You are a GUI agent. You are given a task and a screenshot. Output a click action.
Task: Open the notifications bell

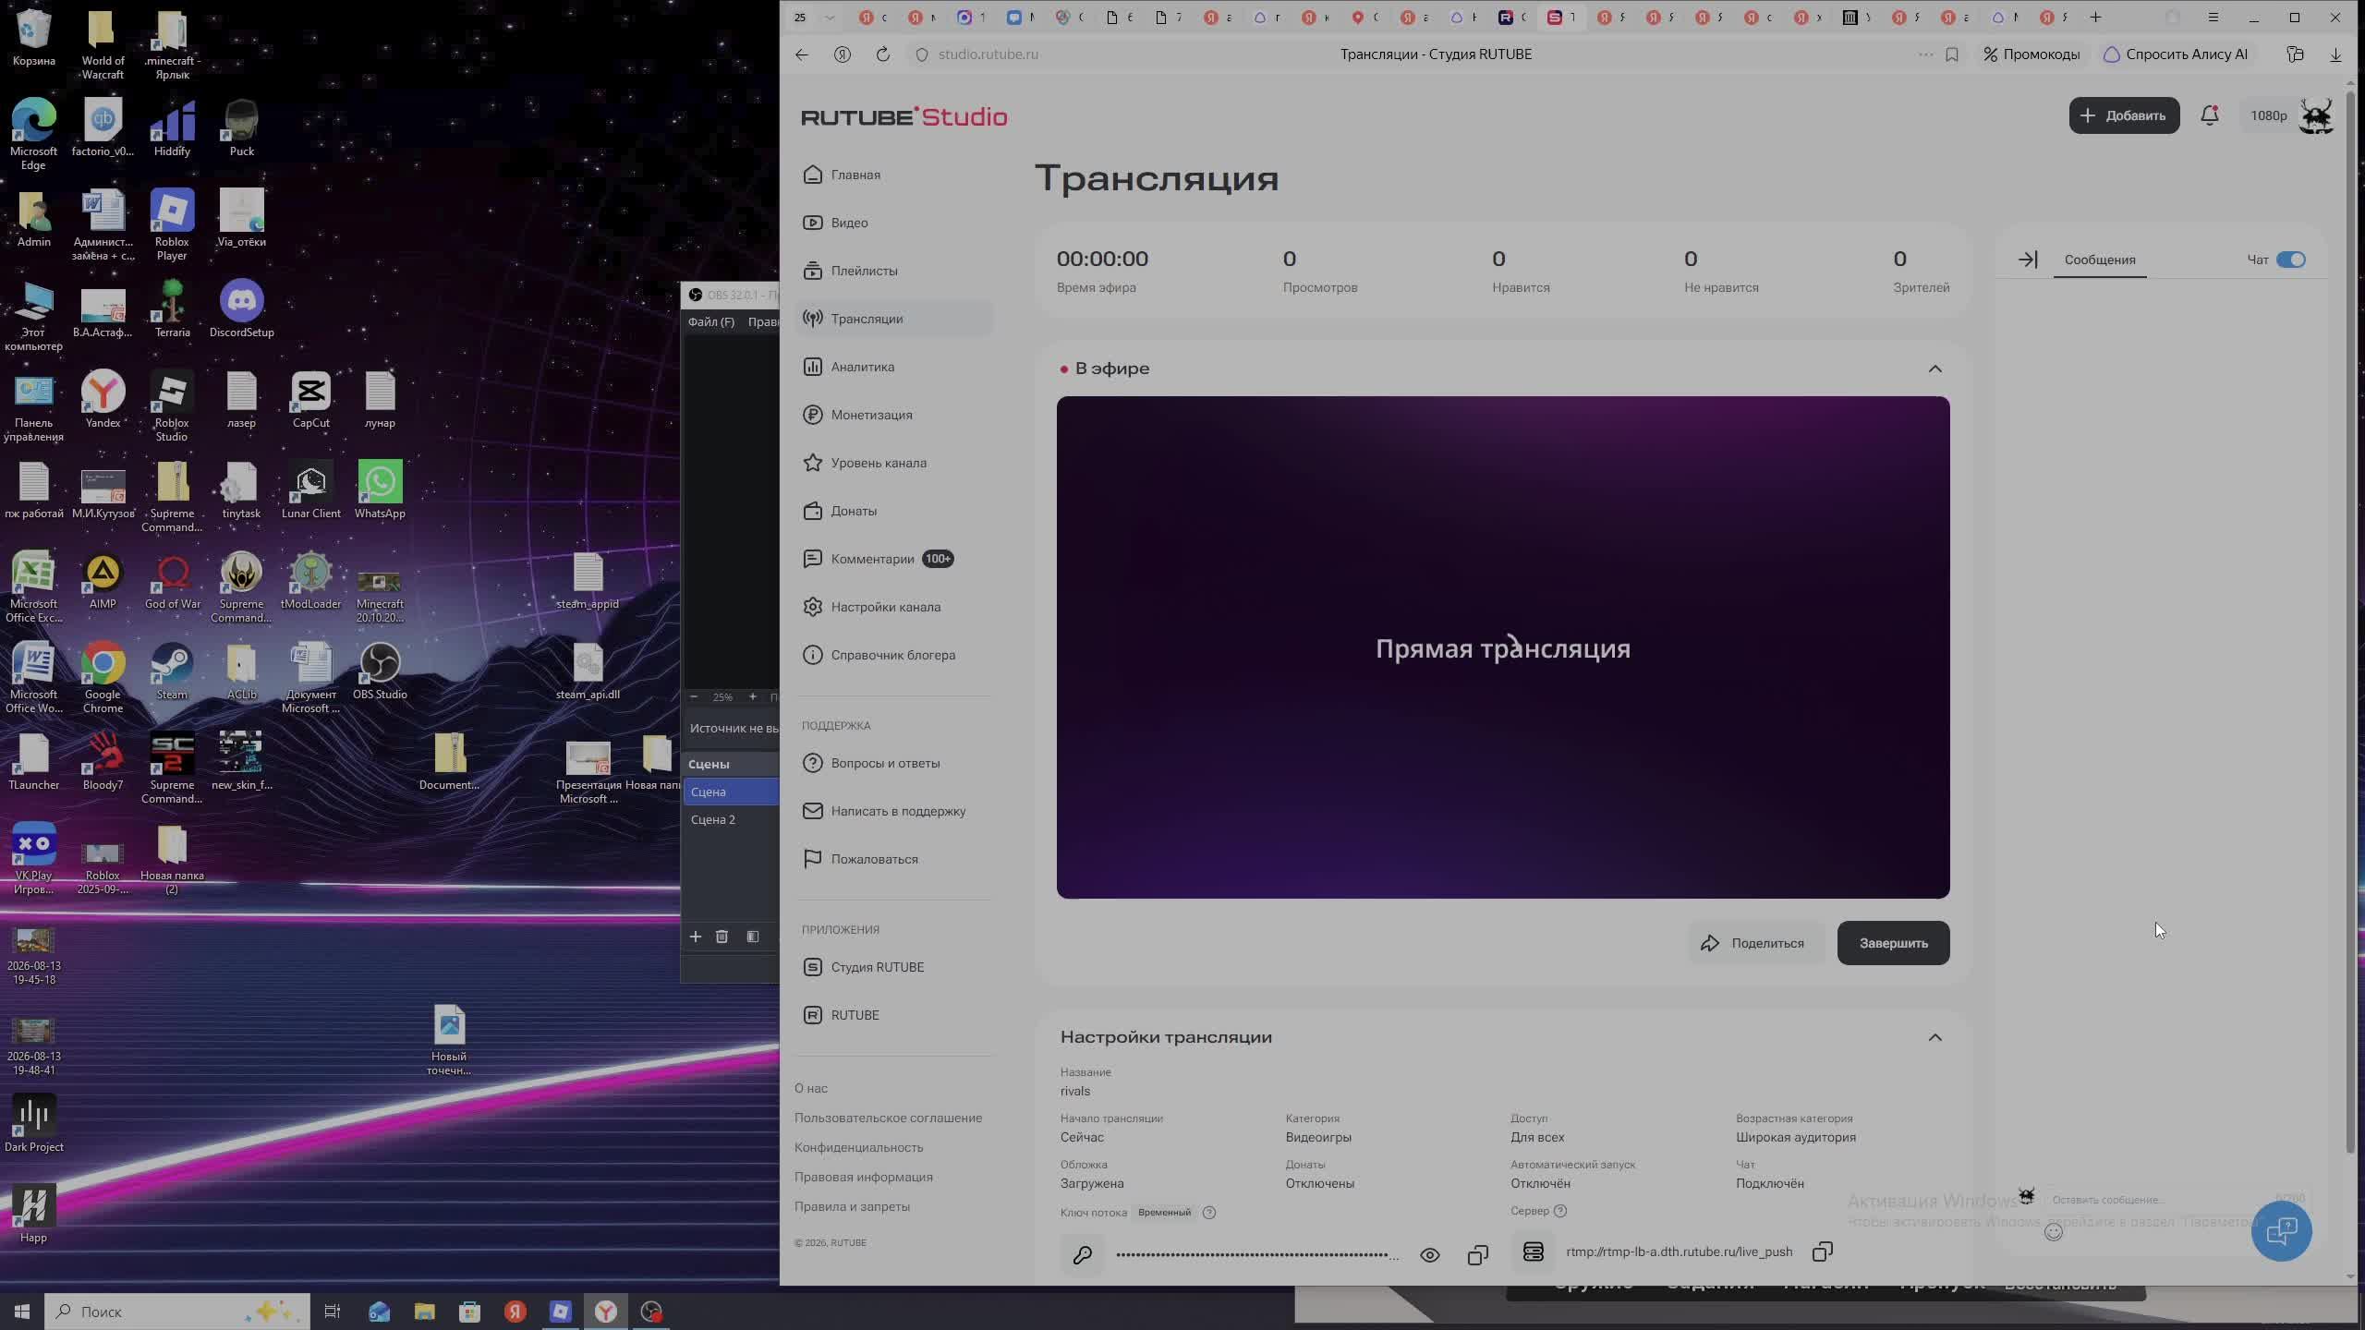point(2210,115)
